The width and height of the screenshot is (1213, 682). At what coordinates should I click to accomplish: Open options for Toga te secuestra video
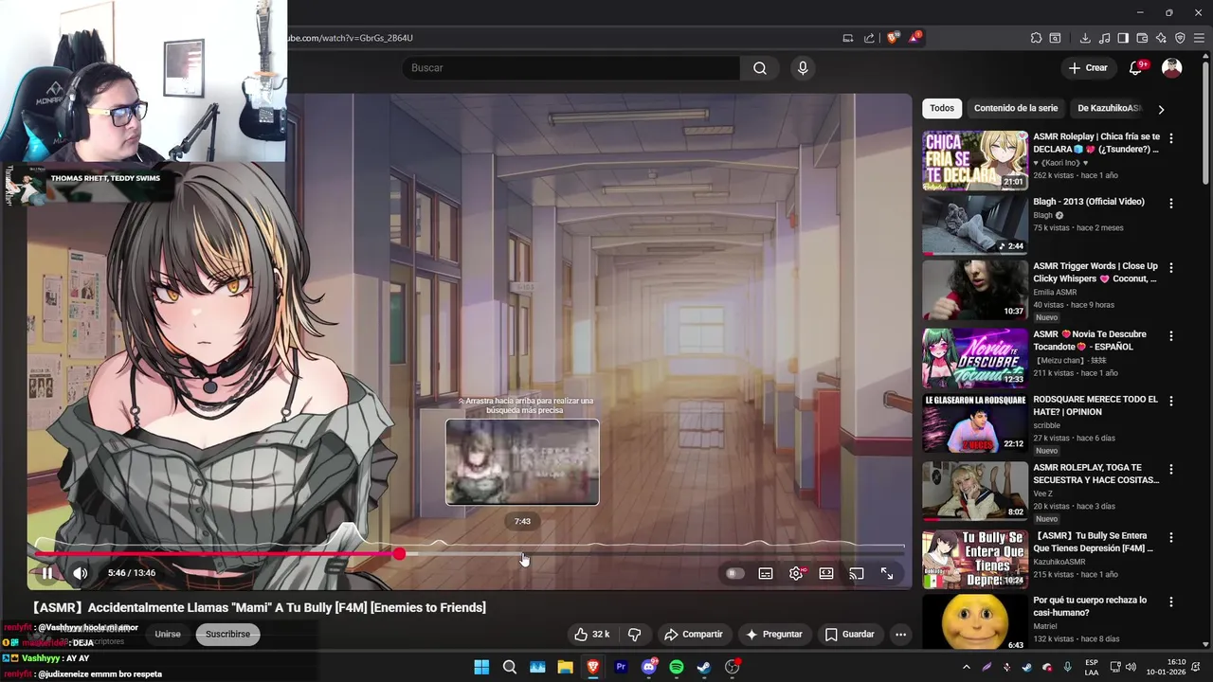click(1171, 469)
